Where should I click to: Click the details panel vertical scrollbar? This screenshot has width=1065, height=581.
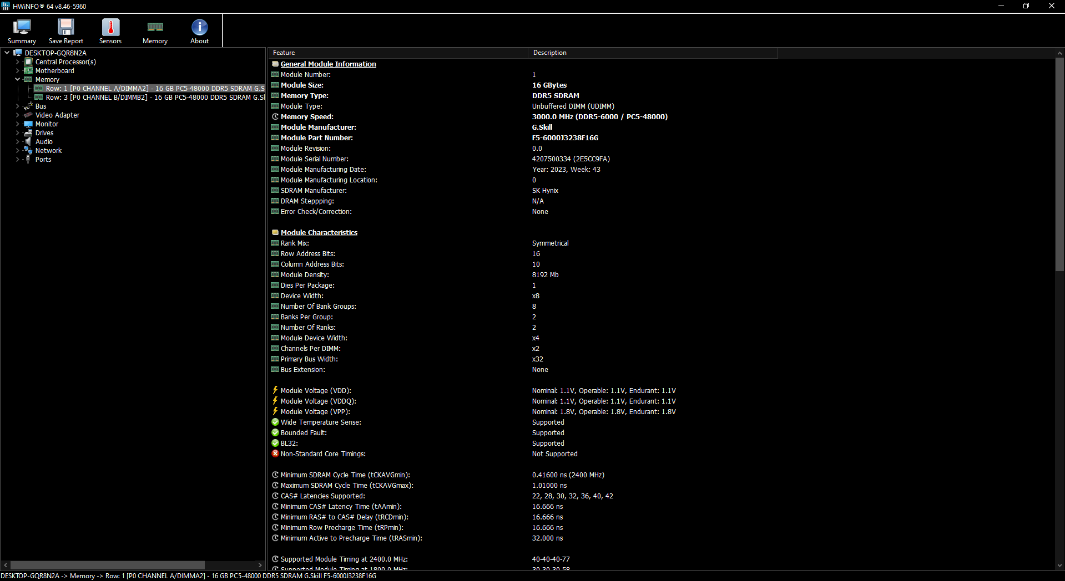(1059, 165)
